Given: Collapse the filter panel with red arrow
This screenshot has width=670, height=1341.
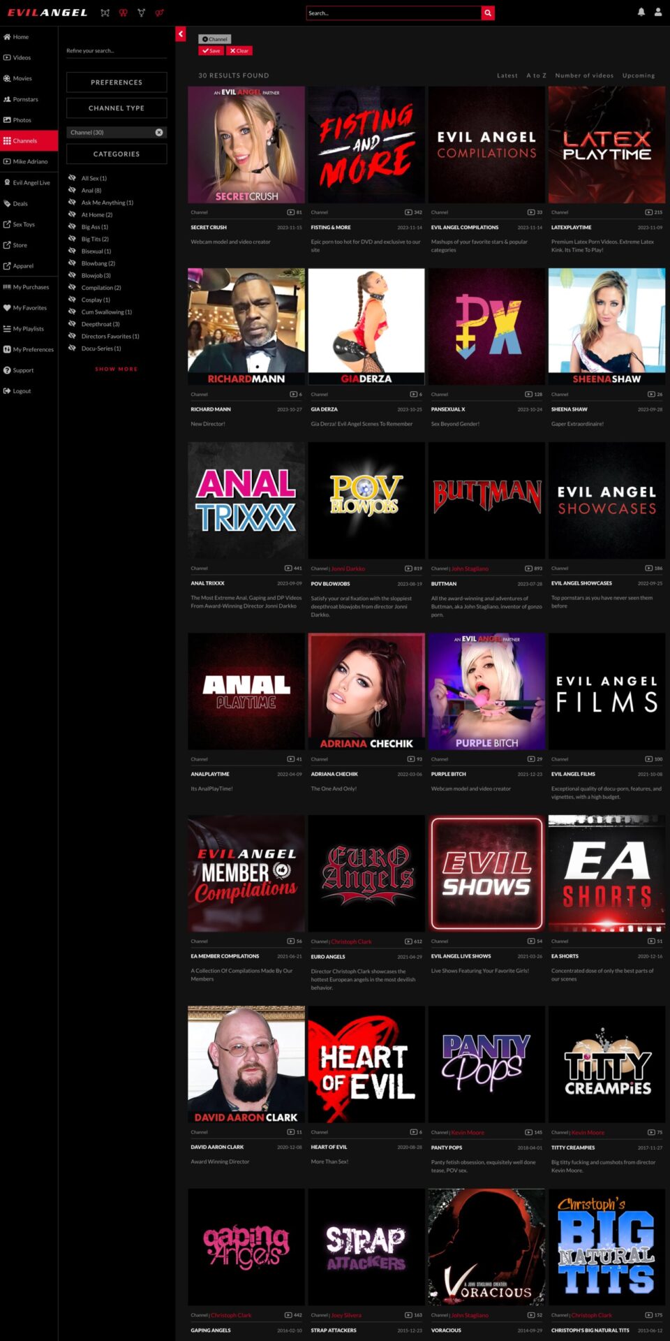Looking at the screenshot, I should pyautogui.click(x=181, y=34).
